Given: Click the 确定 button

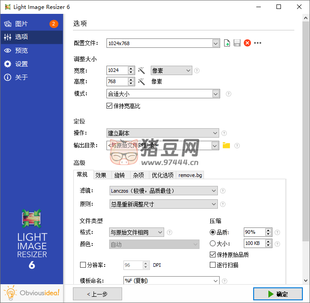Looking at the screenshot, I should point(277,294).
